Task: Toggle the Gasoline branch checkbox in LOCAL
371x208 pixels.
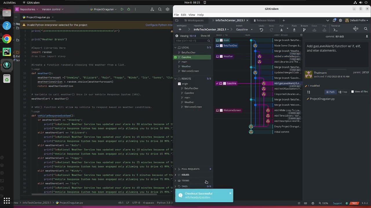Action: point(175,57)
